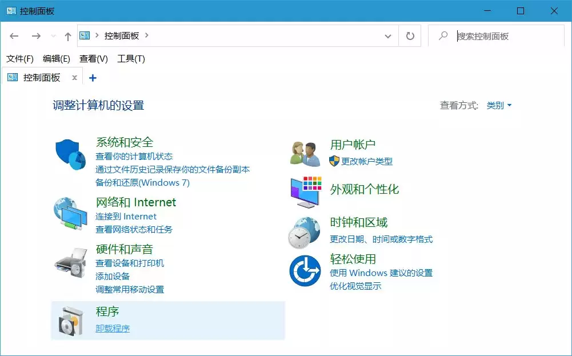Open 查看你的计算机状态 link

[x=134, y=157]
